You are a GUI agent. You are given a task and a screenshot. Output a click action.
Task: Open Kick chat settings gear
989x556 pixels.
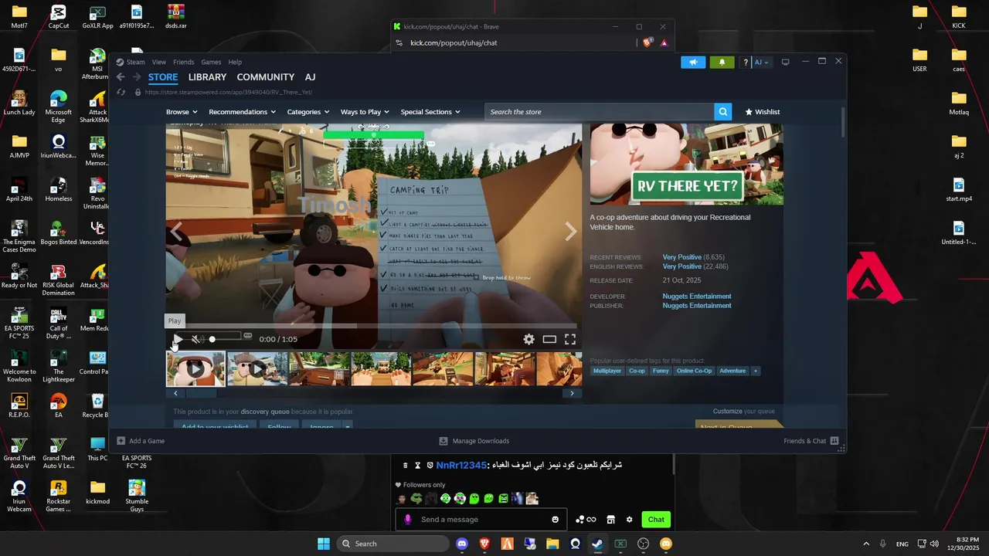[x=629, y=520]
